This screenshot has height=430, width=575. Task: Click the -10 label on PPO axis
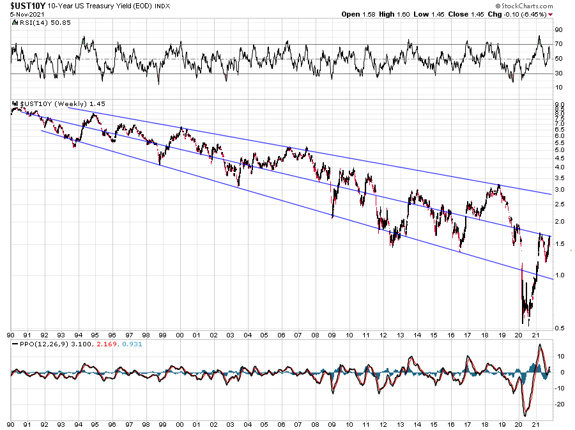click(559, 388)
